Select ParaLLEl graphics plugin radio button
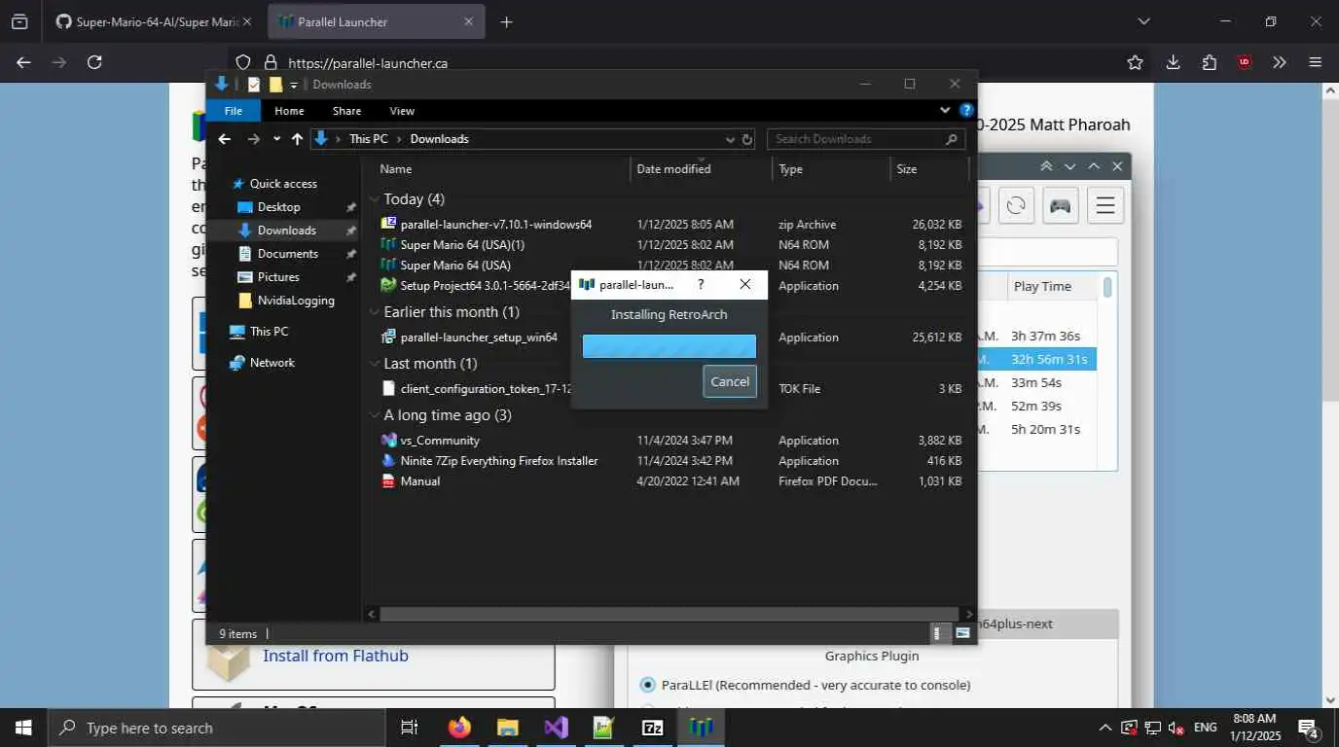The image size is (1339, 747). [x=648, y=685]
